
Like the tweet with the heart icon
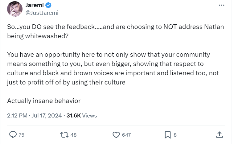coord(116,134)
